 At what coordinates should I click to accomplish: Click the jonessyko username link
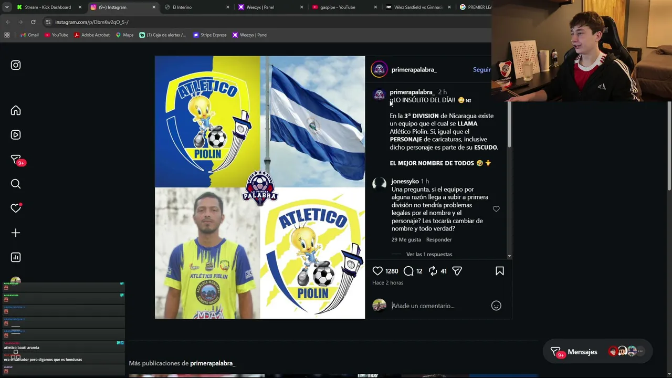405,181
